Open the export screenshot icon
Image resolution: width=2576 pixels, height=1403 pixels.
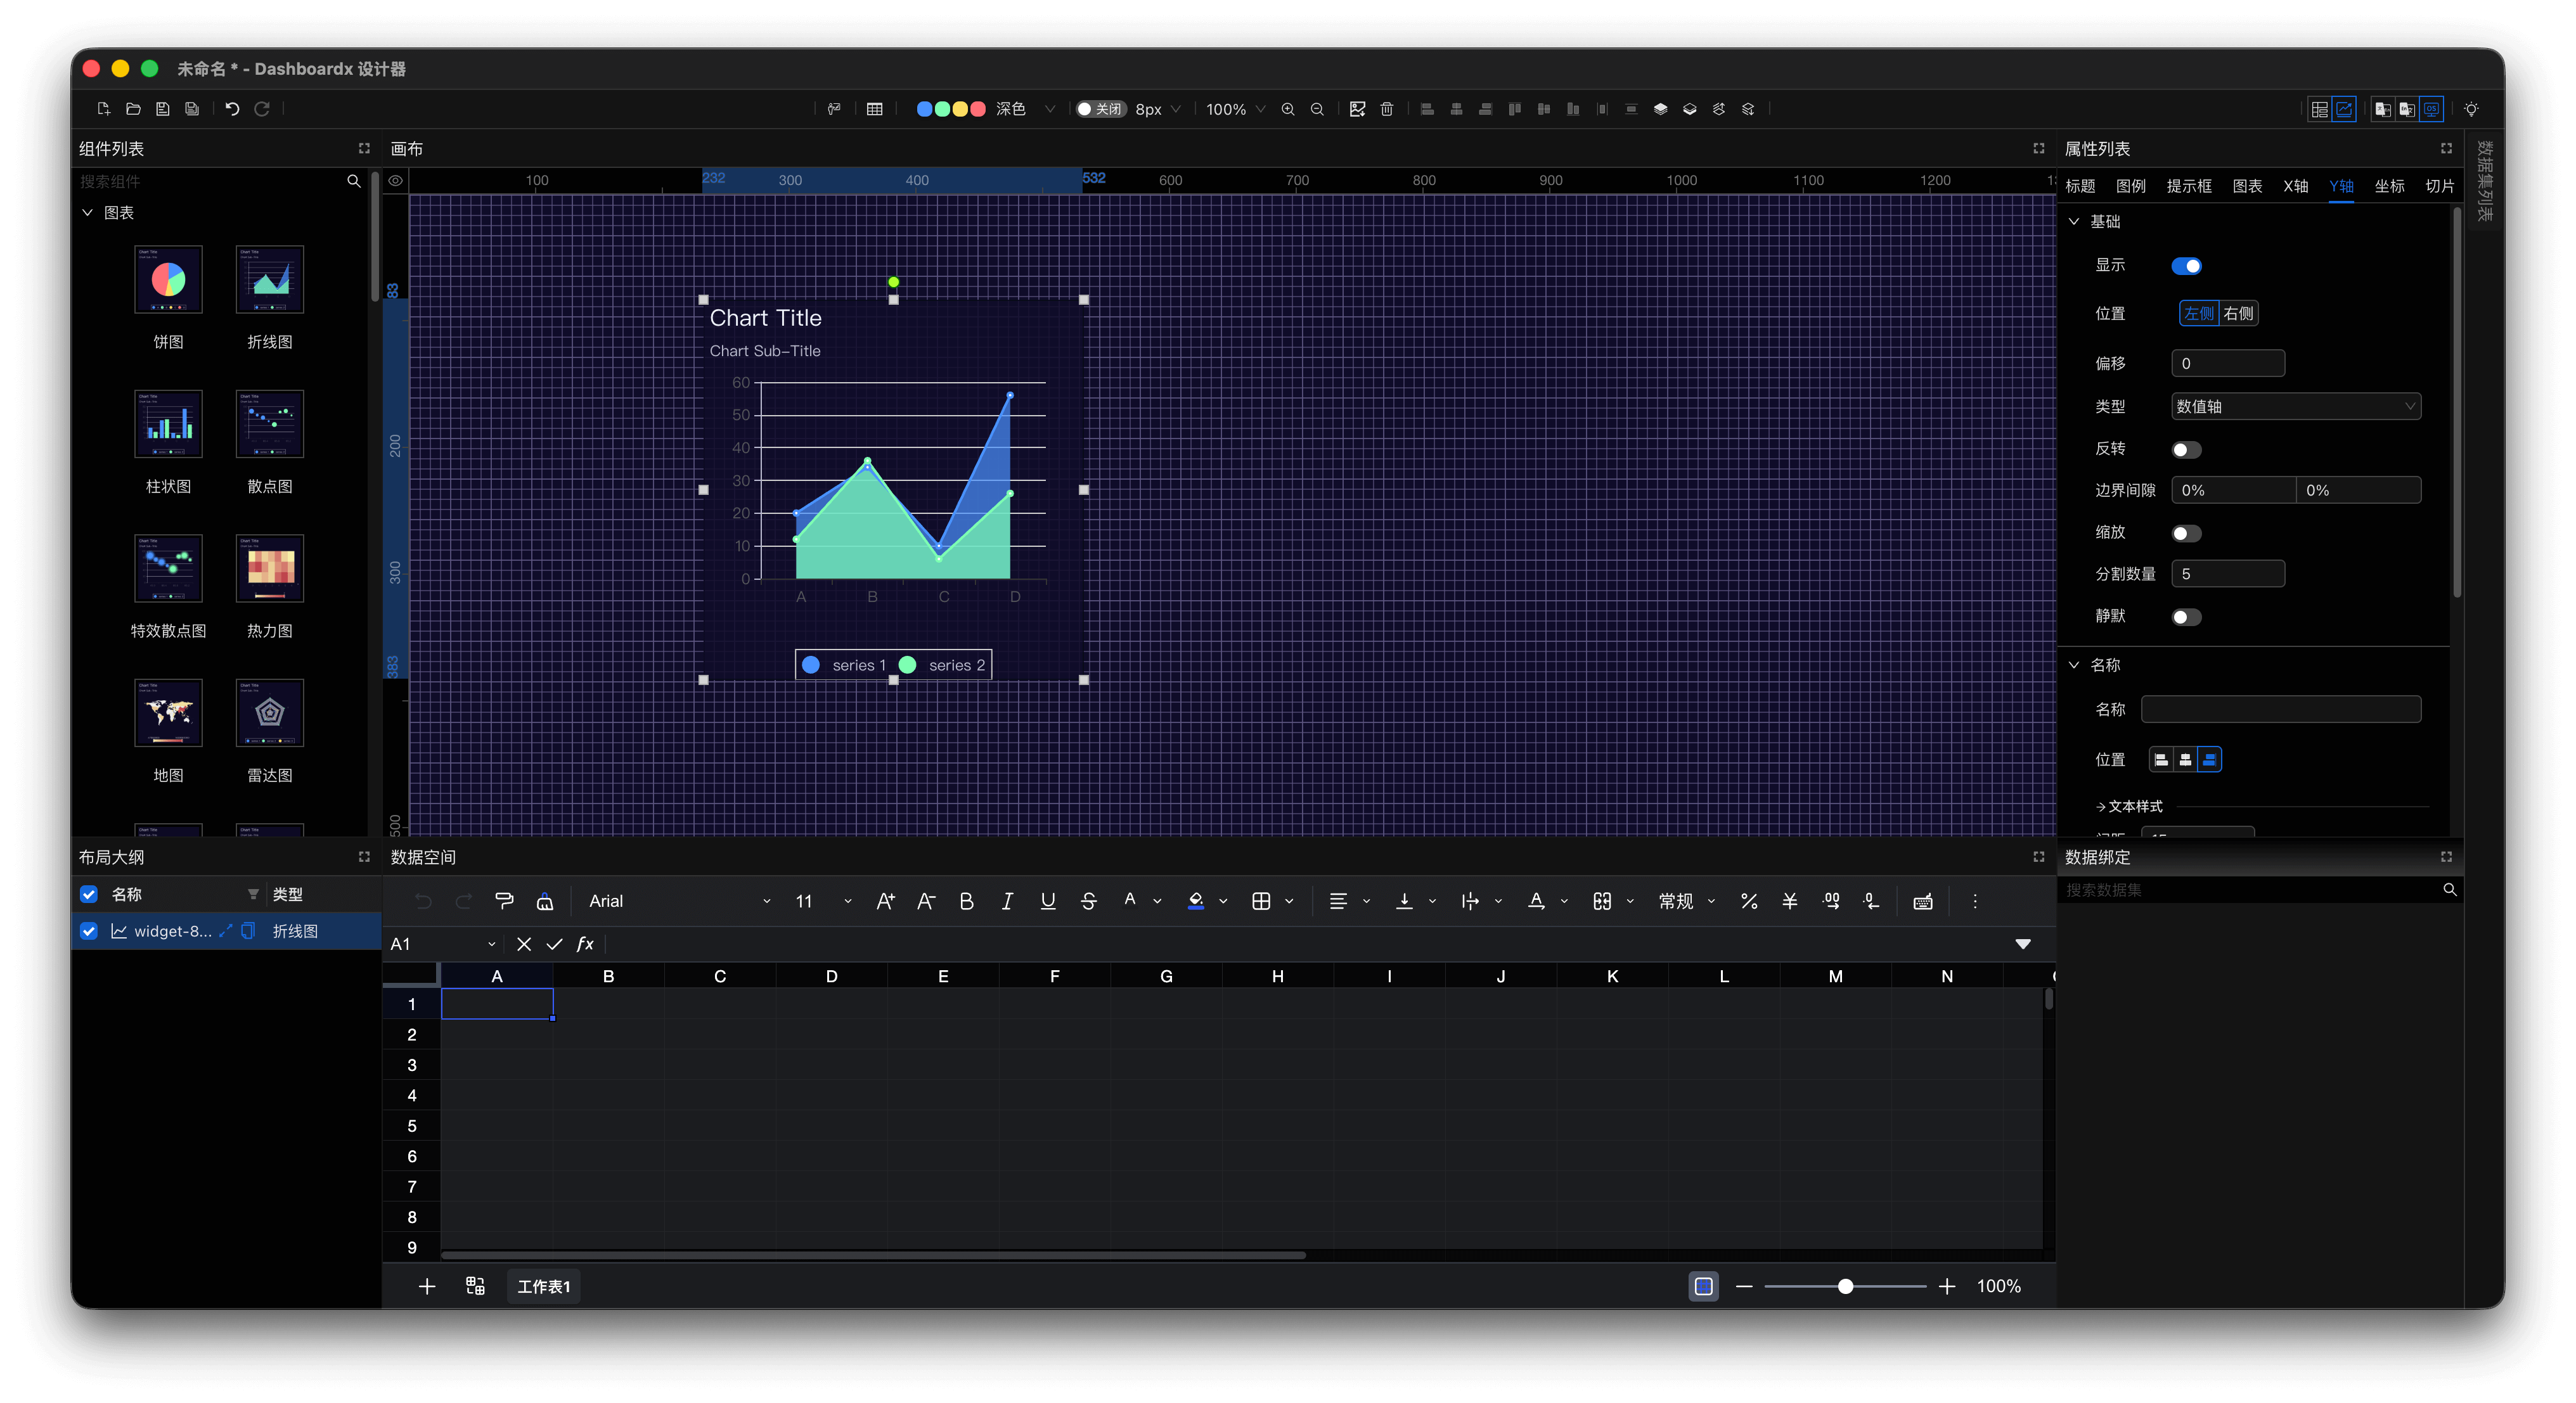click(x=1357, y=109)
